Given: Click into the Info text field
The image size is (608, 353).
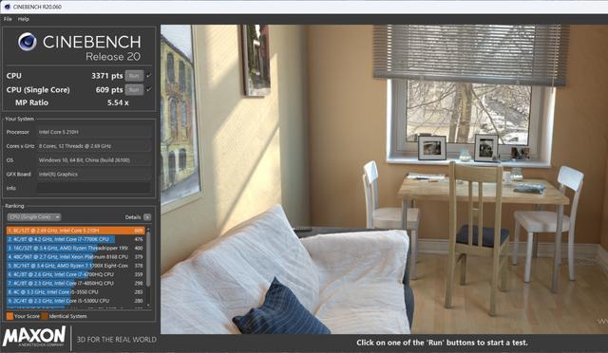Looking at the screenshot, I should (x=93, y=188).
